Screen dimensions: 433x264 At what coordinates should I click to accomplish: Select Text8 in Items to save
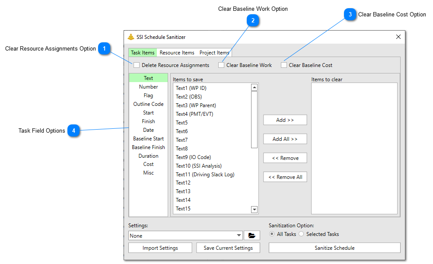(181, 148)
